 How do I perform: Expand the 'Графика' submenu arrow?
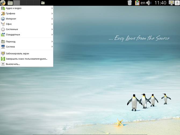(x=52, y=13)
